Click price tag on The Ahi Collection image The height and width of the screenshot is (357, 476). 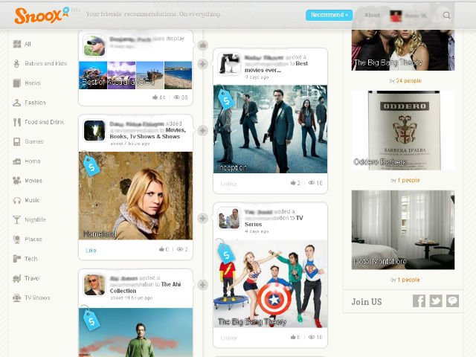coord(91,320)
